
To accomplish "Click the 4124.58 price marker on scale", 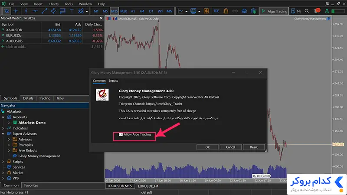I will (x=338, y=144).
